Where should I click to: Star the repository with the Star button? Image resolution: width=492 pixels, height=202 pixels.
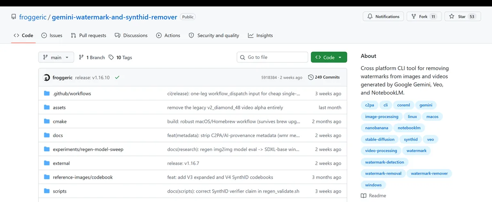point(462,17)
